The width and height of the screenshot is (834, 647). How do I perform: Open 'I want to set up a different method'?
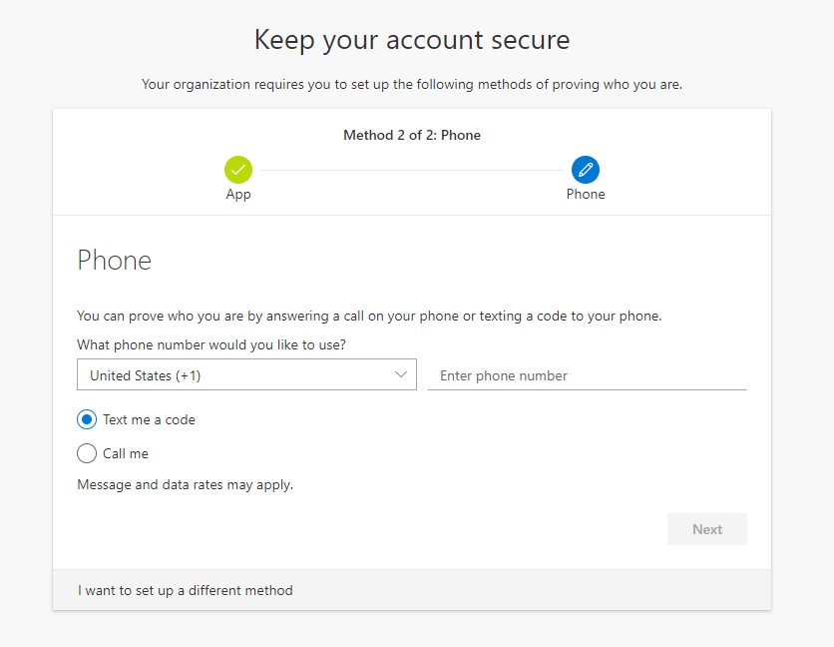pos(186,590)
